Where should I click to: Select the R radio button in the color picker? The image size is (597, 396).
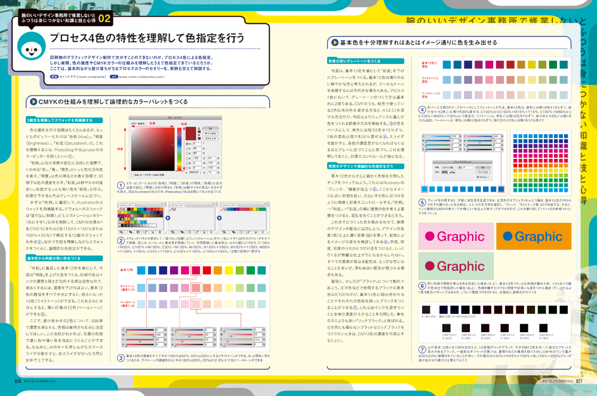pyautogui.click(x=187, y=158)
